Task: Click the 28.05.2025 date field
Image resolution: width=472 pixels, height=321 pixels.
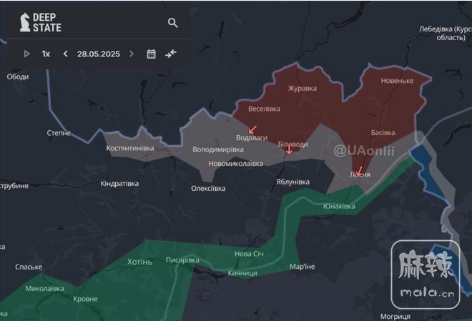Action: [98, 54]
